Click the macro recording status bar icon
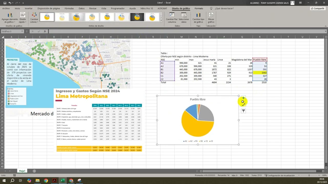Screen dimensions: 328x184 pyautogui.click(x=15, y=175)
